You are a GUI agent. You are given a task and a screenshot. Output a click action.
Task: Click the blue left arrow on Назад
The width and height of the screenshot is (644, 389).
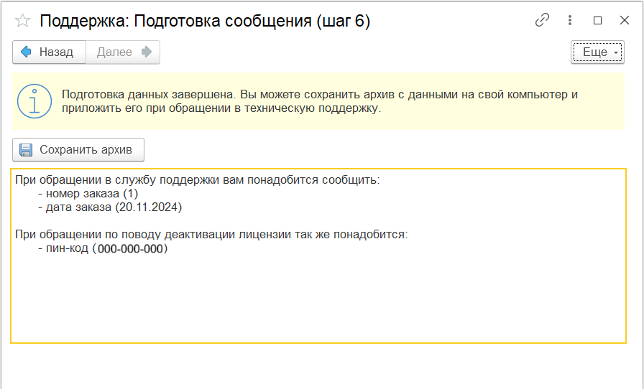pyautogui.click(x=27, y=52)
